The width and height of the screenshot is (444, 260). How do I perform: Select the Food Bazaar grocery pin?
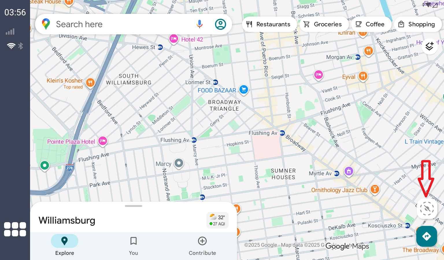pyautogui.click(x=244, y=90)
